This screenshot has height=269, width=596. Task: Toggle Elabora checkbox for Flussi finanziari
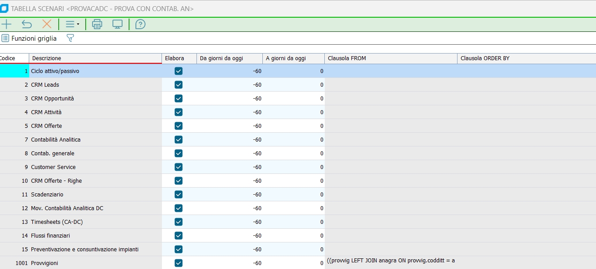click(179, 235)
